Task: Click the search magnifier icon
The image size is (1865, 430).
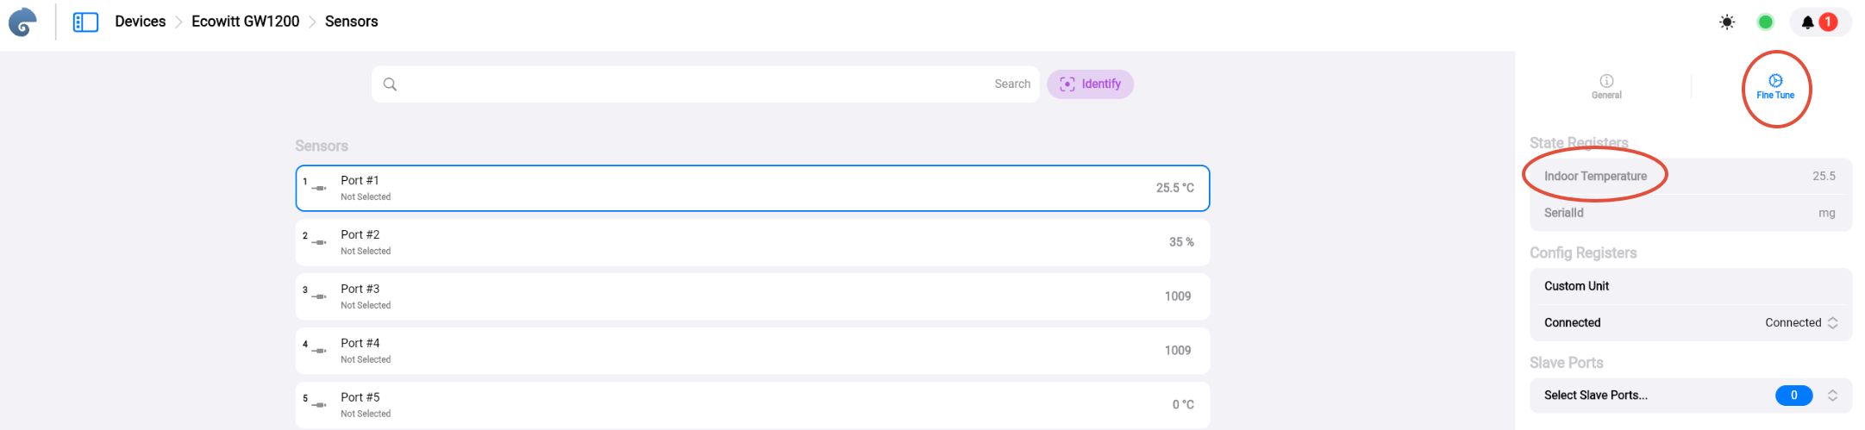Action: coord(390,84)
